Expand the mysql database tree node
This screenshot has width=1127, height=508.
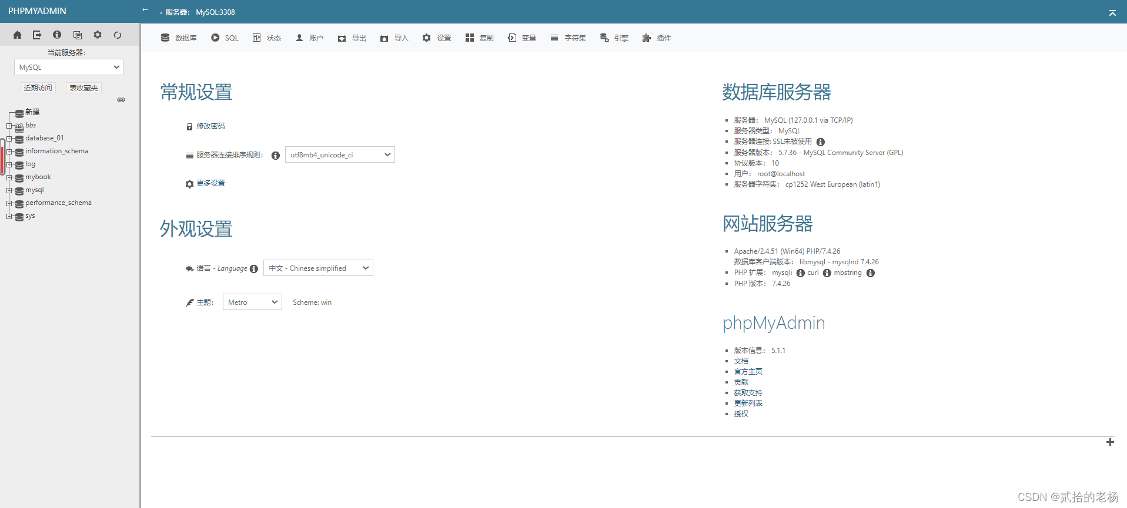pos(9,191)
